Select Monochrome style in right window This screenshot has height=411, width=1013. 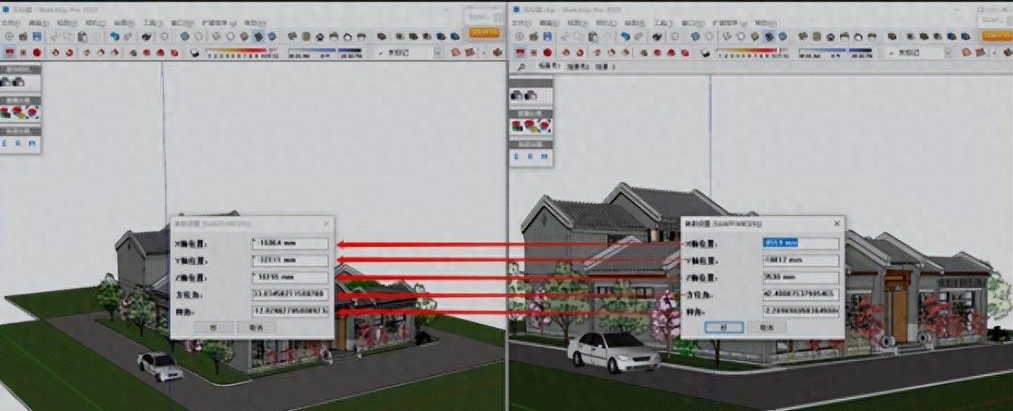[x=783, y=36]
